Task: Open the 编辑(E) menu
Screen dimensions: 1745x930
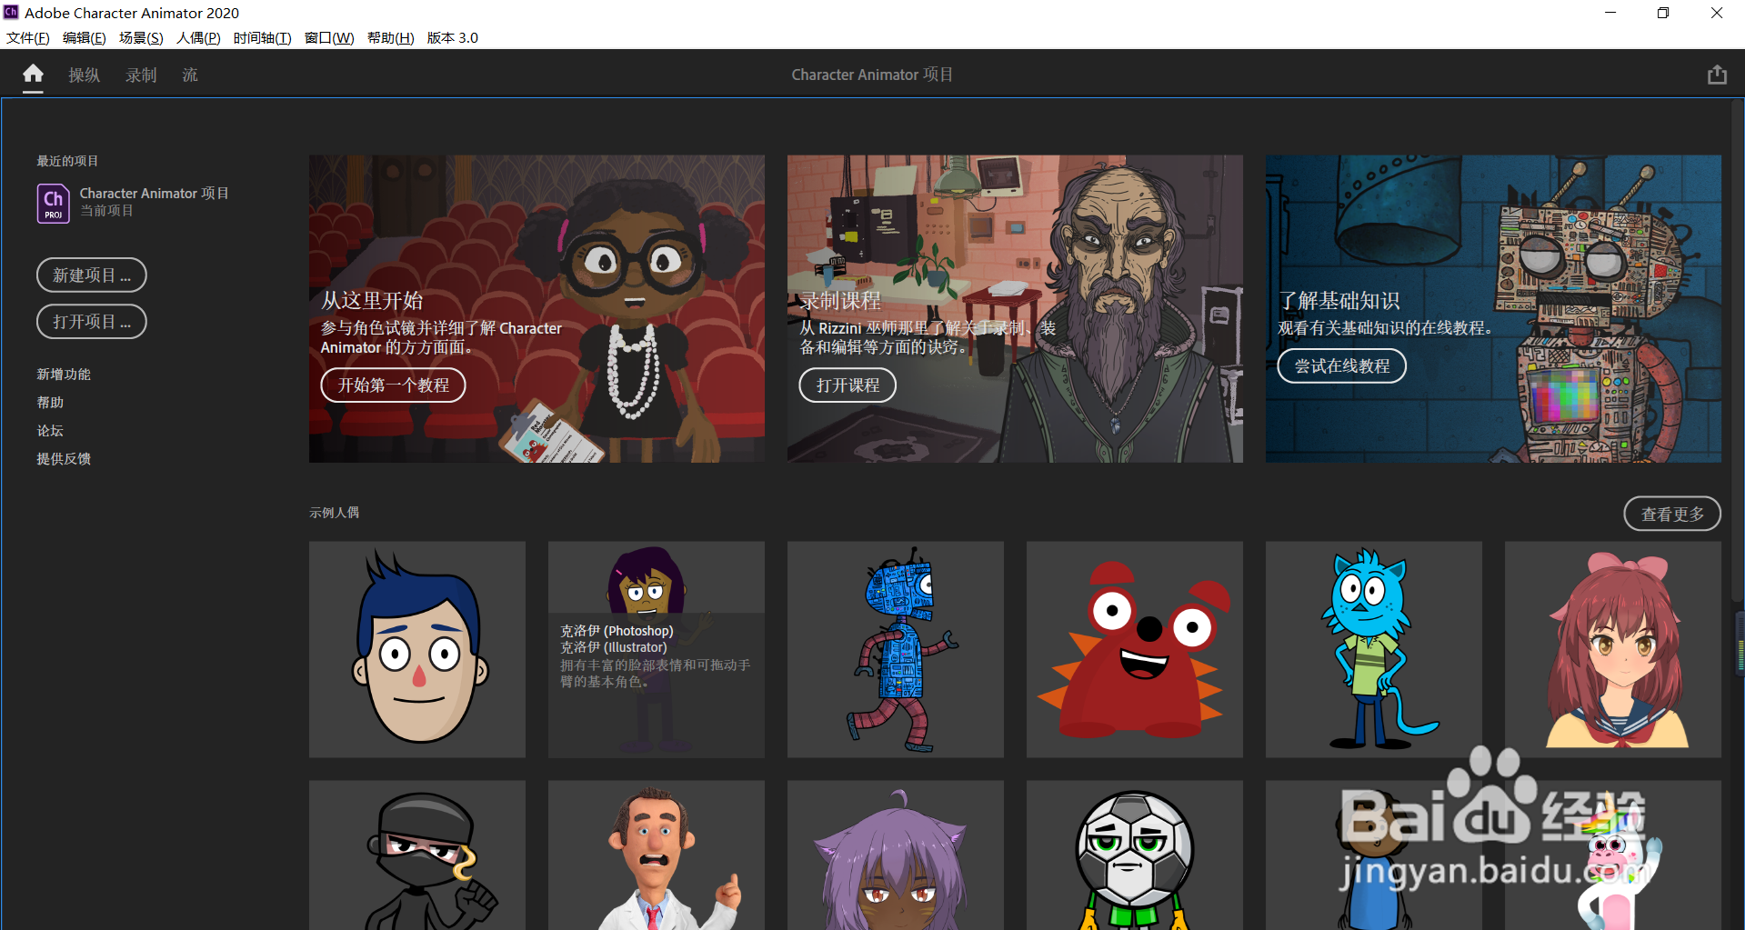Action: point(84,37)
